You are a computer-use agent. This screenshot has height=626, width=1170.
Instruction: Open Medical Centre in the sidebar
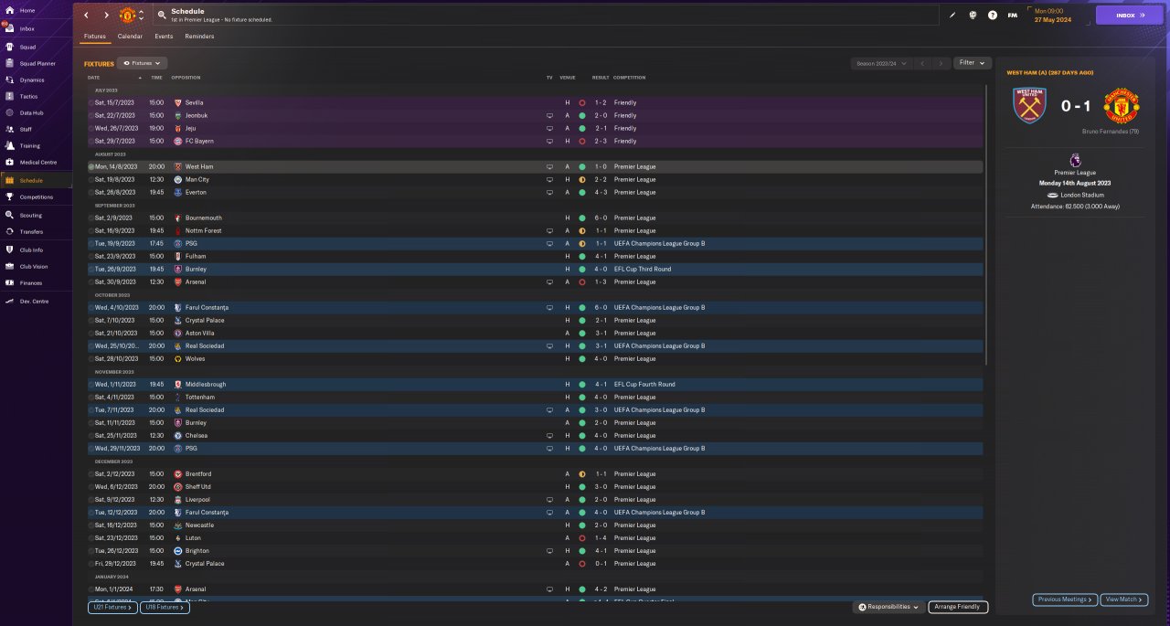tap(37, 162)
